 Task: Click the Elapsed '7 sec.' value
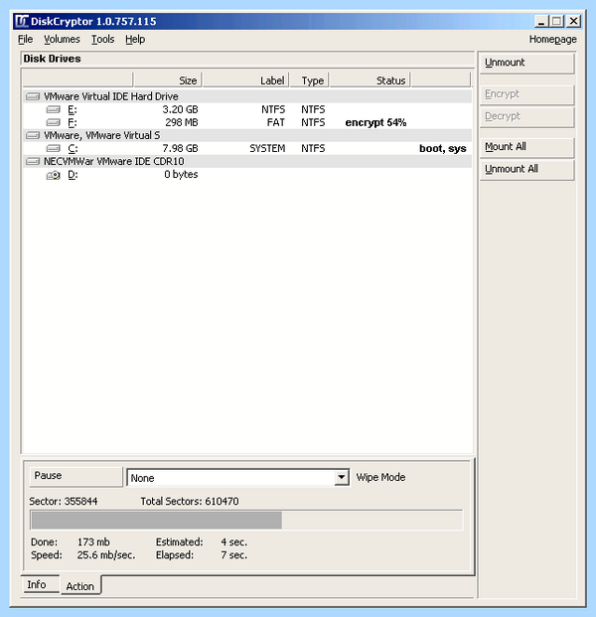(x=234, y=555)
